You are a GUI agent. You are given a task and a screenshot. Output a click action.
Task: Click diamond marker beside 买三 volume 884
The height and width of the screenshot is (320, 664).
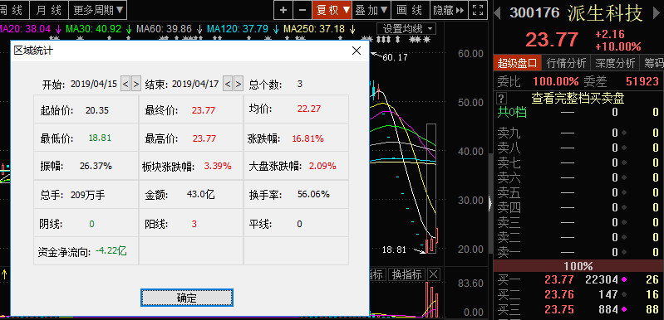623,310
